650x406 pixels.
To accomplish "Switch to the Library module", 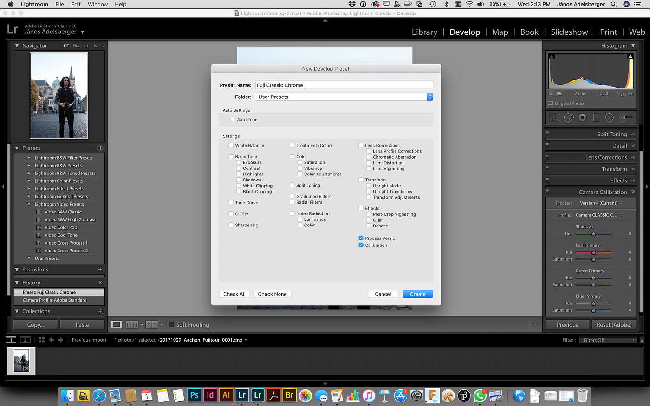I will [424, 32].
